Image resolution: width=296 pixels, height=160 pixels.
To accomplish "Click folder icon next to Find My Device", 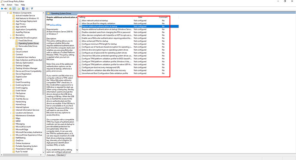I will coord(13,99).
